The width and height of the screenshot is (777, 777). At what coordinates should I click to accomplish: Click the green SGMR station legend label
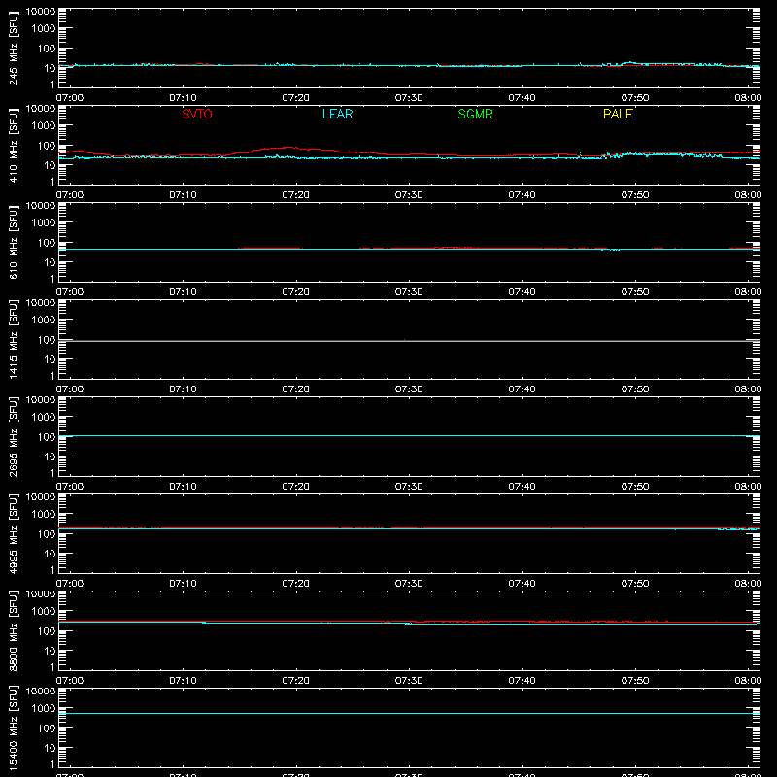(x=475, y=114)
